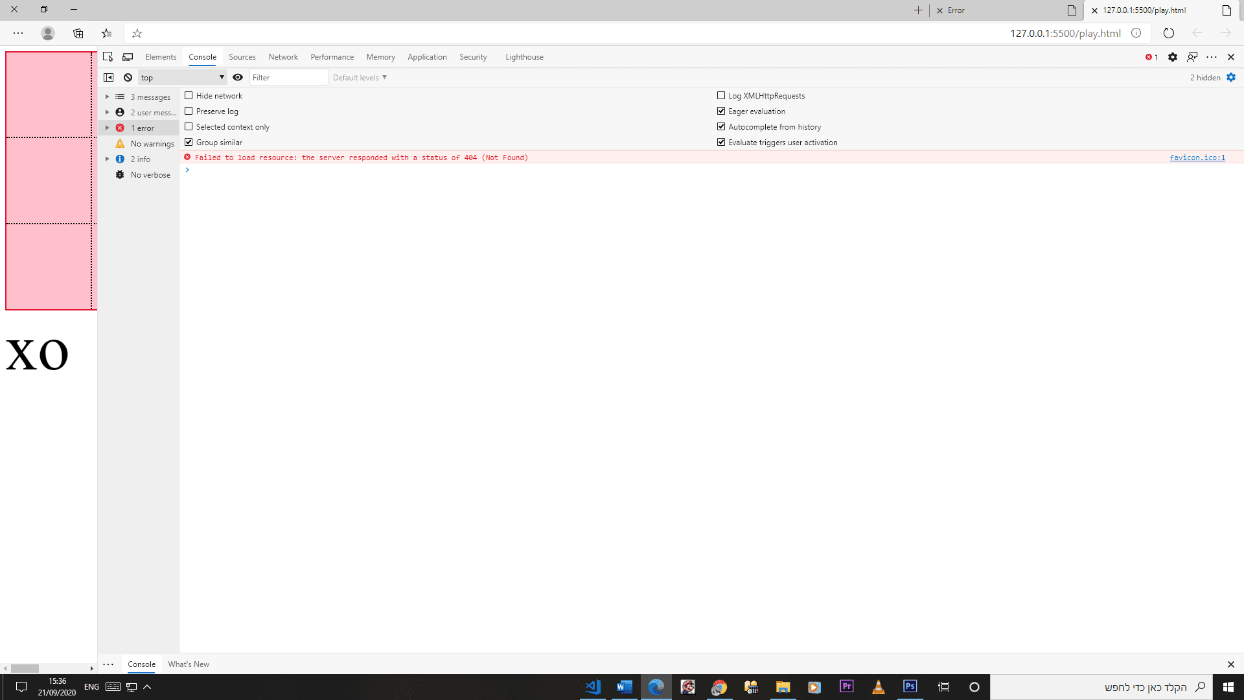Screen dimensions: 1244x700
Task: Open the What's New drawer tab
Action: pyautogui.click(x=189, y=664)
